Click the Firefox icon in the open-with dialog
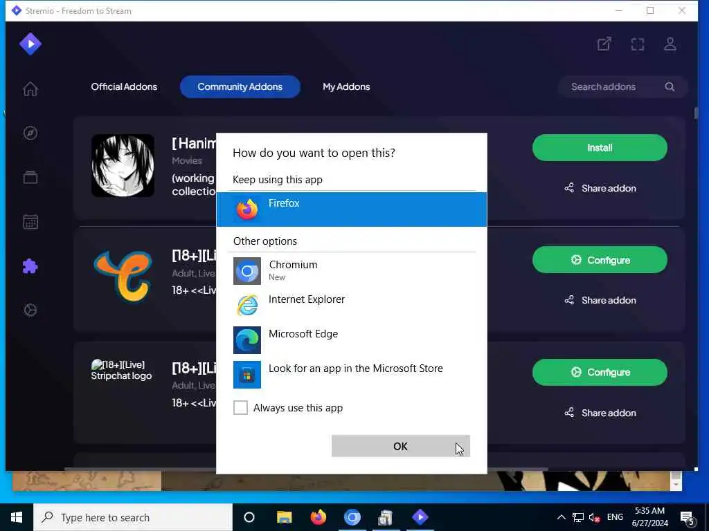 tap(247, 209)
